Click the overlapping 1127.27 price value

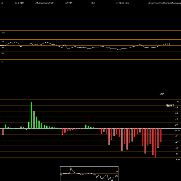coord(170,105)
